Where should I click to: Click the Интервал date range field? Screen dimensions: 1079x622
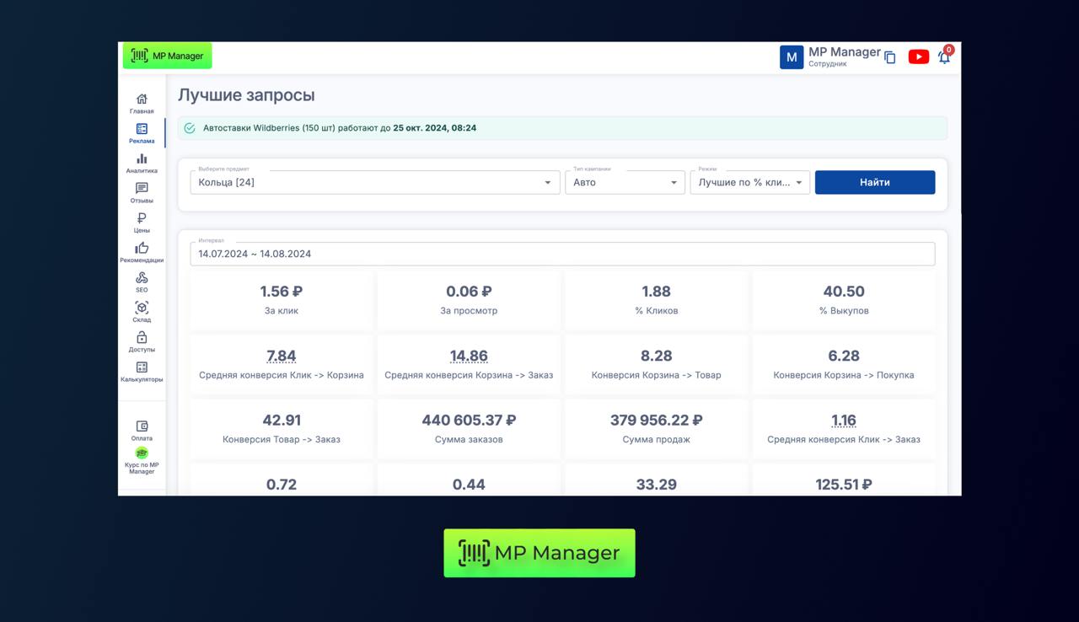tap(562, 254)
